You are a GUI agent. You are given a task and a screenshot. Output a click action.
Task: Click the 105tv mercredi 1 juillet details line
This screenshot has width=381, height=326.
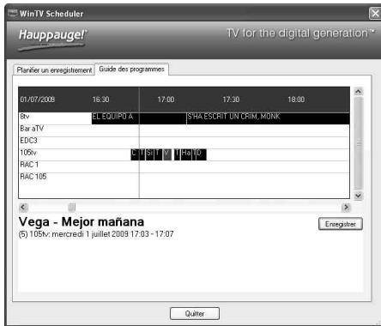pos(96,234)
